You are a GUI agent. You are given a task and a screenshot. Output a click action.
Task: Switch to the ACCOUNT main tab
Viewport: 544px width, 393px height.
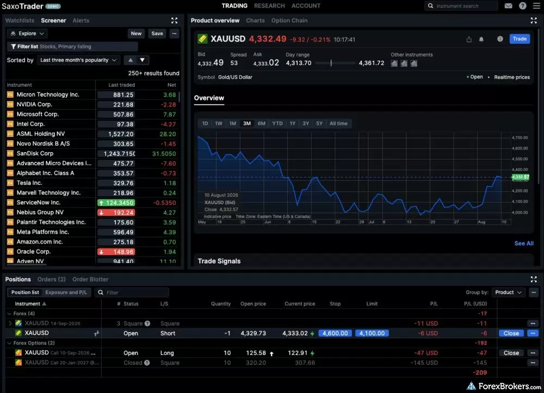click(x=306, y=6)
